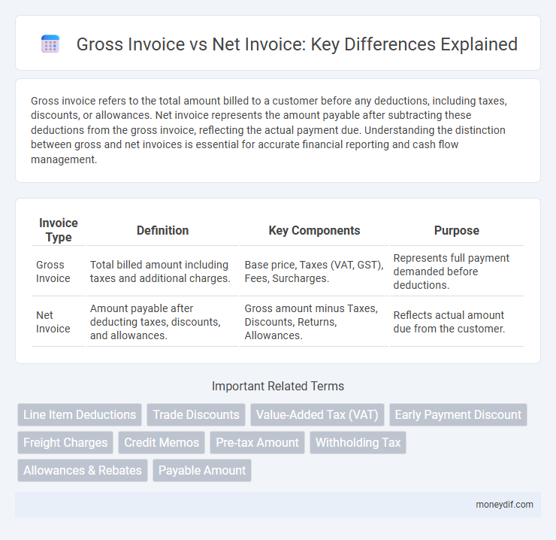Click the moneydif.com footer link

[504, 505]
